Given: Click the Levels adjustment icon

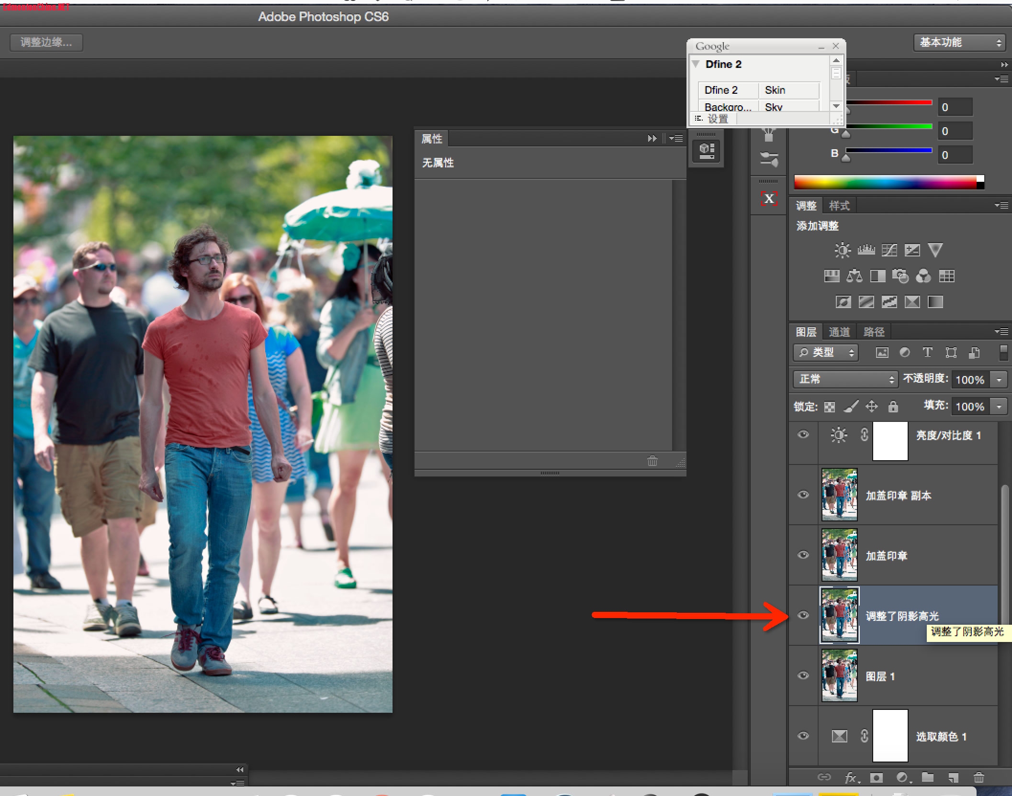Looking at the screenshot, I should point(866,250).
